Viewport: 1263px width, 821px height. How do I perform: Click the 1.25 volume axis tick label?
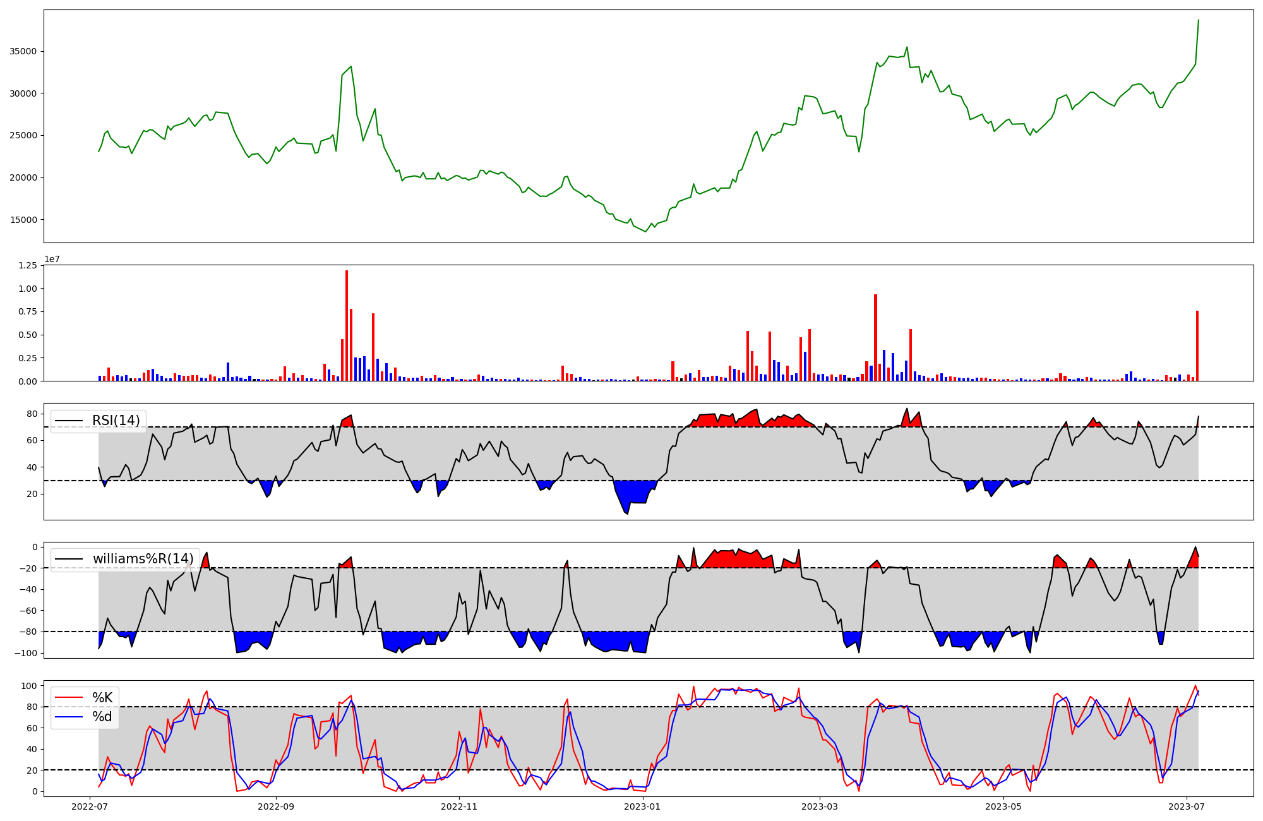[27, 265]
